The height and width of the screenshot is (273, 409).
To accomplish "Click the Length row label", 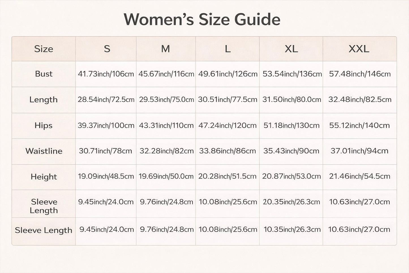I will (44, 100).
